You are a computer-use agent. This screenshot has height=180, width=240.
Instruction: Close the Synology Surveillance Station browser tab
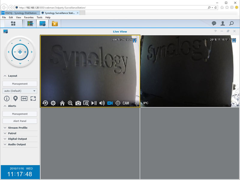tap(78, 13)
